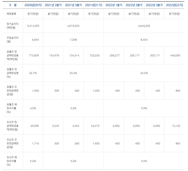Click the 25.2% payout ratio cell
The height and width of the screenshot is (171, 188).
[73, 73]
